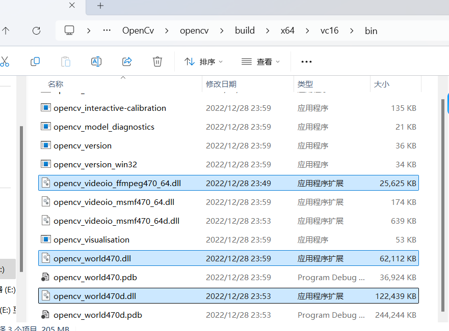Select opencv_world470d.pdb file
Viewport: 449px width, 331px height.
click(228, 315)
